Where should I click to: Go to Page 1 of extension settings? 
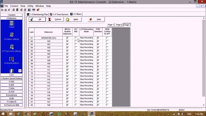(111, 25)
